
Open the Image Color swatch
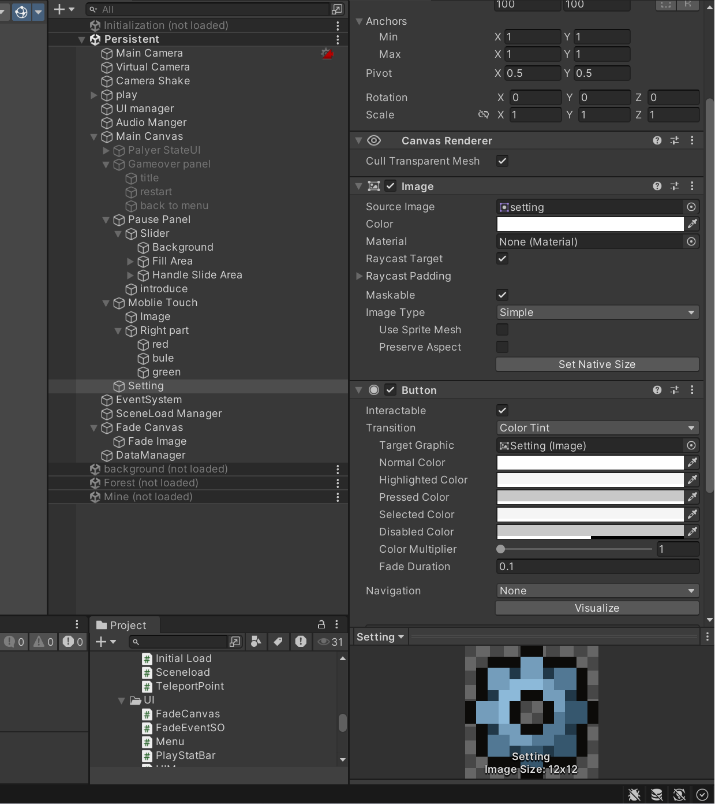tap(590, 224)
